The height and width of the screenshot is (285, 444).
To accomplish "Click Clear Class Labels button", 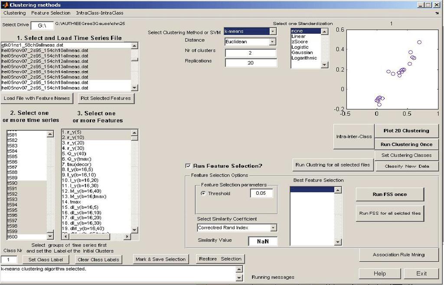I will pos(98,259).
